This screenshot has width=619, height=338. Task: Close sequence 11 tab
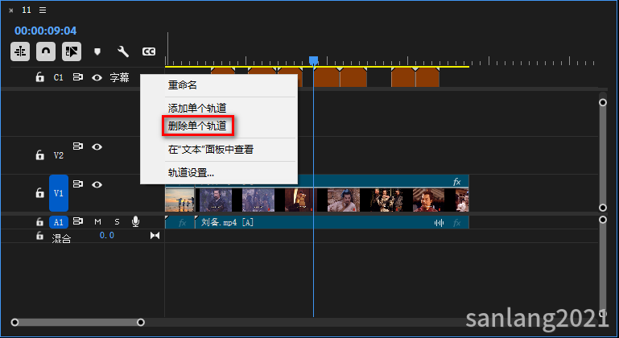[11, 10]
